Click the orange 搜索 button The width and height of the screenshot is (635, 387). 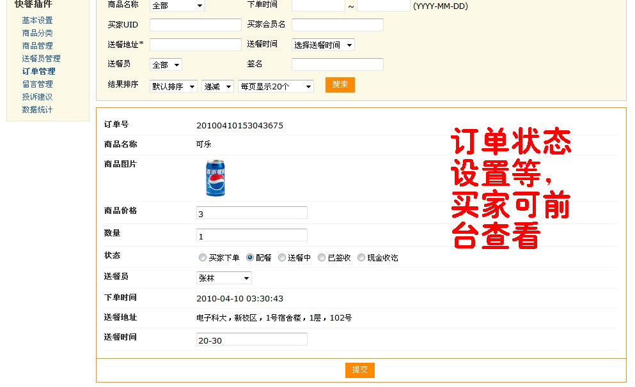pos(340,84)
